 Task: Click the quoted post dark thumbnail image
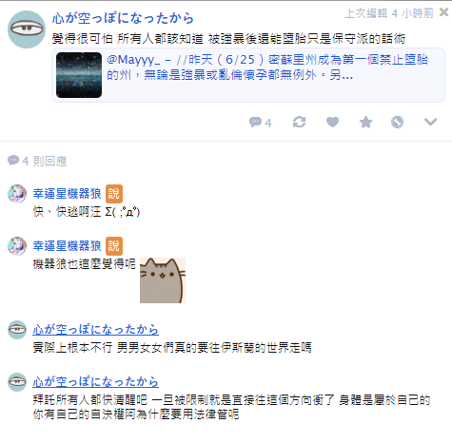[79, 75]
